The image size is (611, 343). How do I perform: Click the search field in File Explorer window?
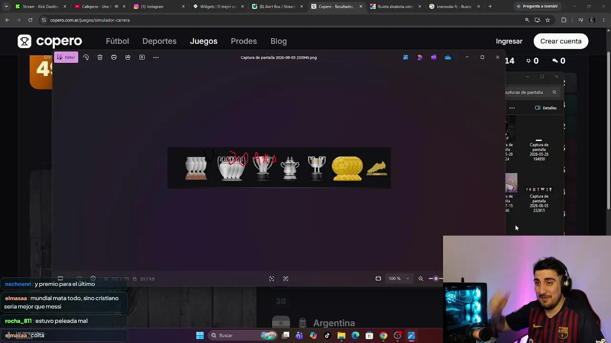531,92
